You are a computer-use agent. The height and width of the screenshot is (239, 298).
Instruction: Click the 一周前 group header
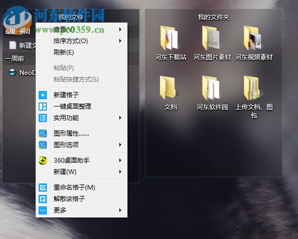point(15,59)
